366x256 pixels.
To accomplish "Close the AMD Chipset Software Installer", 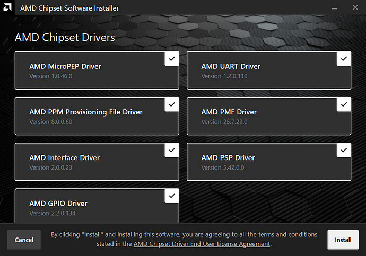I will point(355,7).
